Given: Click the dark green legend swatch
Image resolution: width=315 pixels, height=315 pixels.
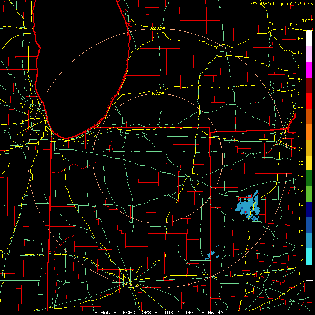Looking at the screenshot, I should point(309,178).
